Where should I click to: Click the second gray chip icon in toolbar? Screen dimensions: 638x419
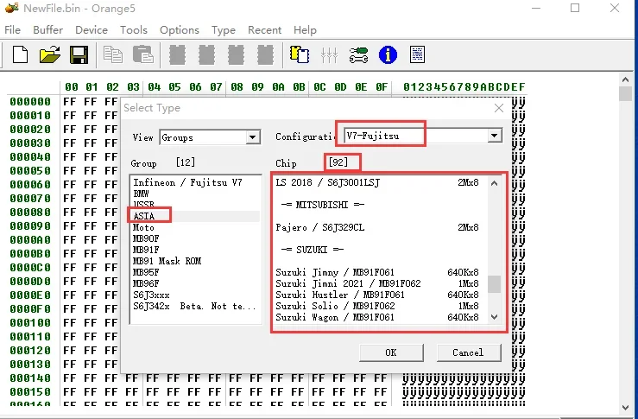click(206, 54)
